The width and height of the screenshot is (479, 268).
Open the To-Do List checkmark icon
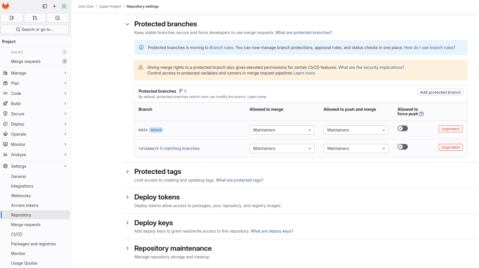pyautogui.click(x=57, y=18)
